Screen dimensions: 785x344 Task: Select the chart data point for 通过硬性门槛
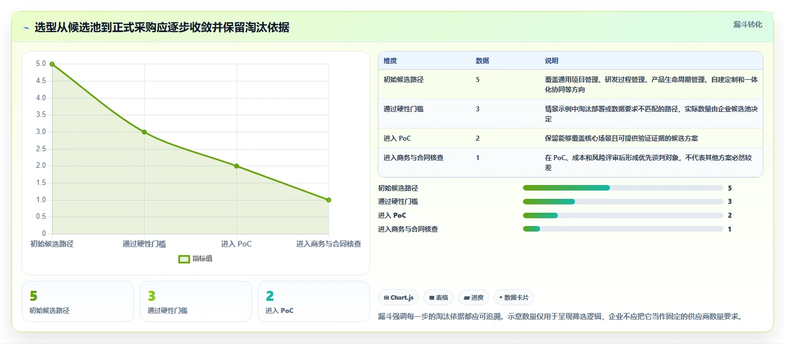click(x=144, y=132)
